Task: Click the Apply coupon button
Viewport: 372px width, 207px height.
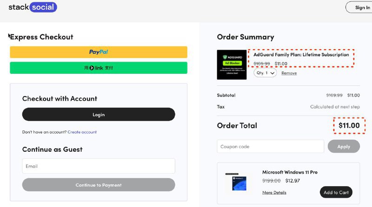Action: (x=344, y=147)
